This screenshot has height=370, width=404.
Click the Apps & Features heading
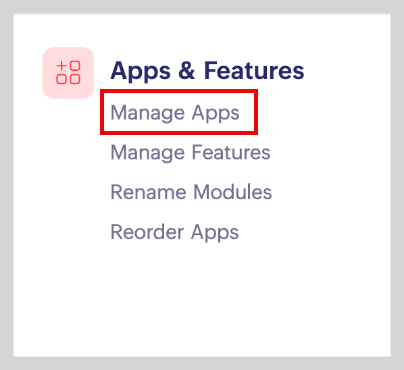tap(207, 71)
